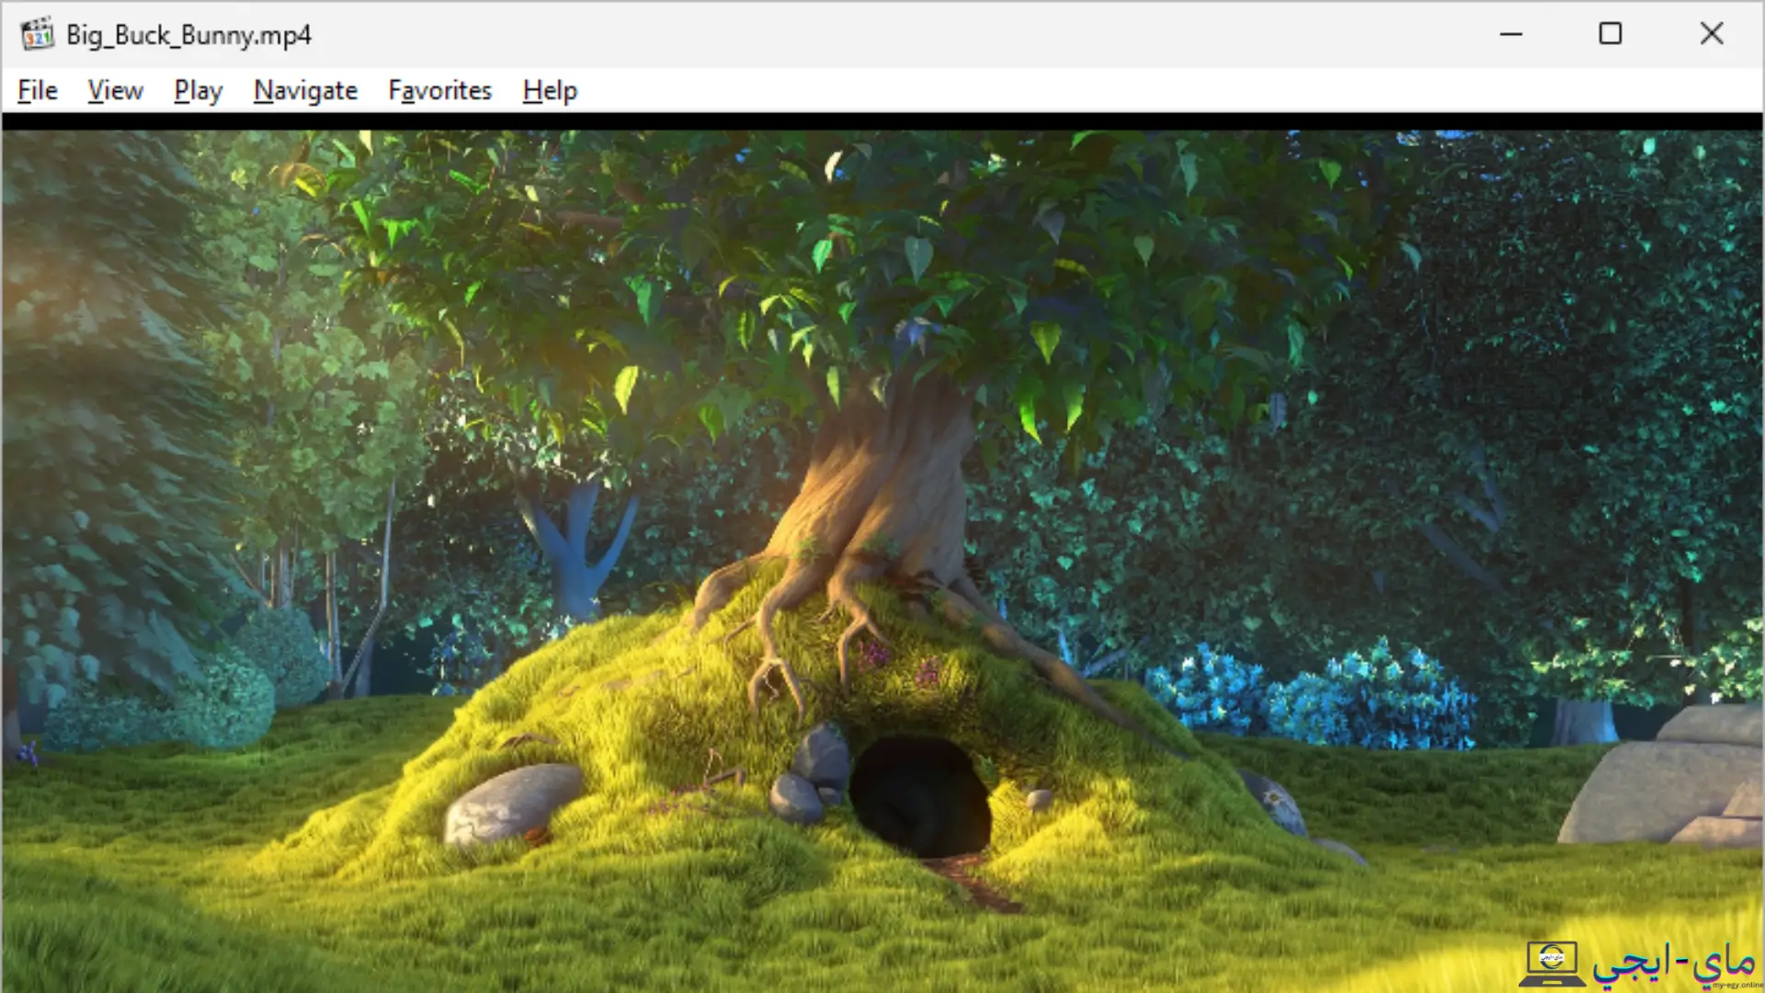Open the File menu

click(x=38, y=90)
